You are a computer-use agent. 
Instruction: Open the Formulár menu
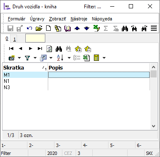pos(17,19)
